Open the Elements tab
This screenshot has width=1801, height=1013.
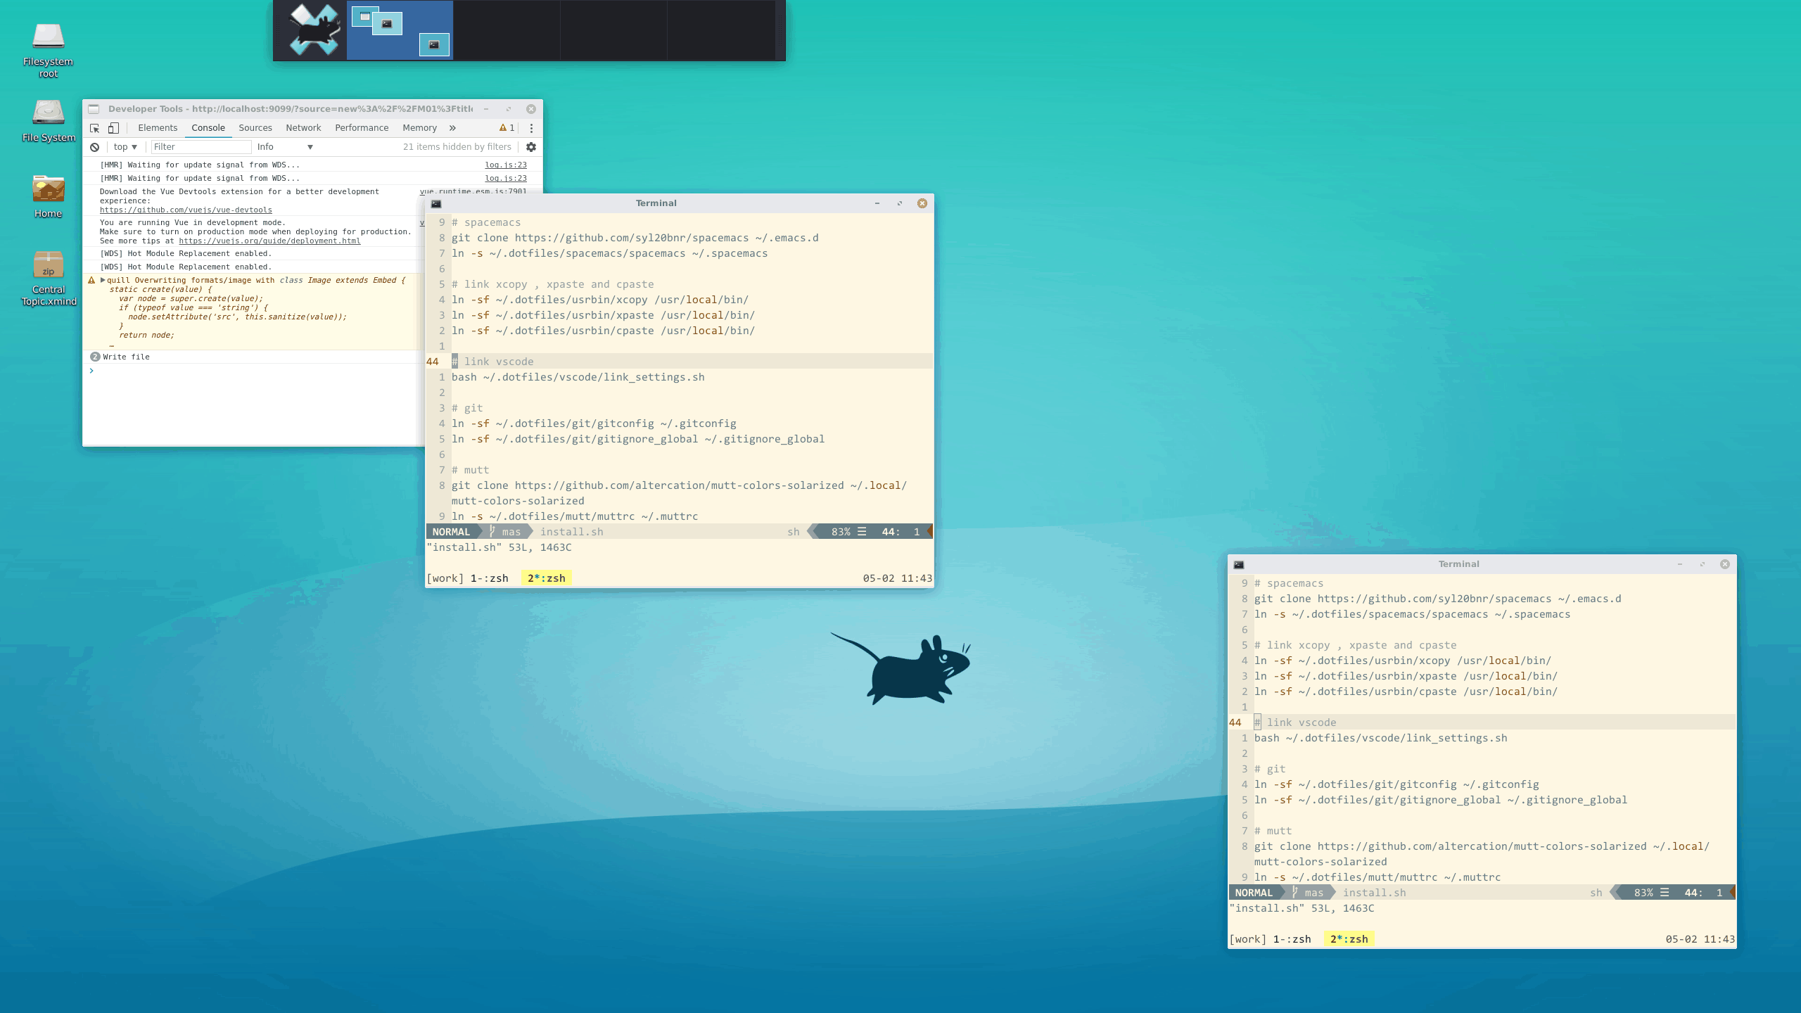point(158,128)
